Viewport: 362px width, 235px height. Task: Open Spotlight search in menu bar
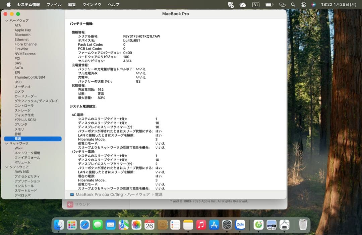[x=293, y=4]
